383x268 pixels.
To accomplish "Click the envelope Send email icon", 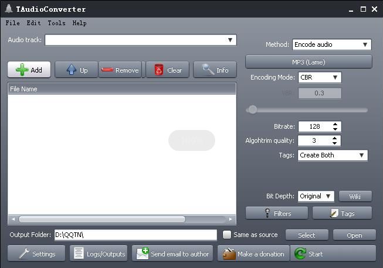I will [143, 253].
